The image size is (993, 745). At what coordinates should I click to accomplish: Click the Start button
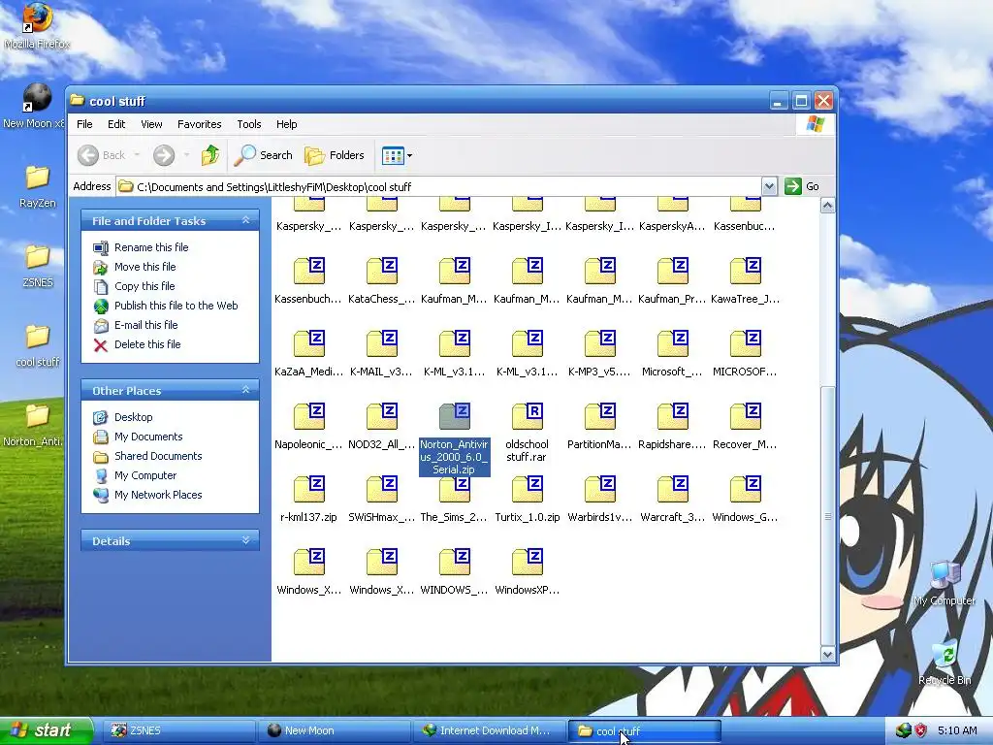(x=46, y=730)
